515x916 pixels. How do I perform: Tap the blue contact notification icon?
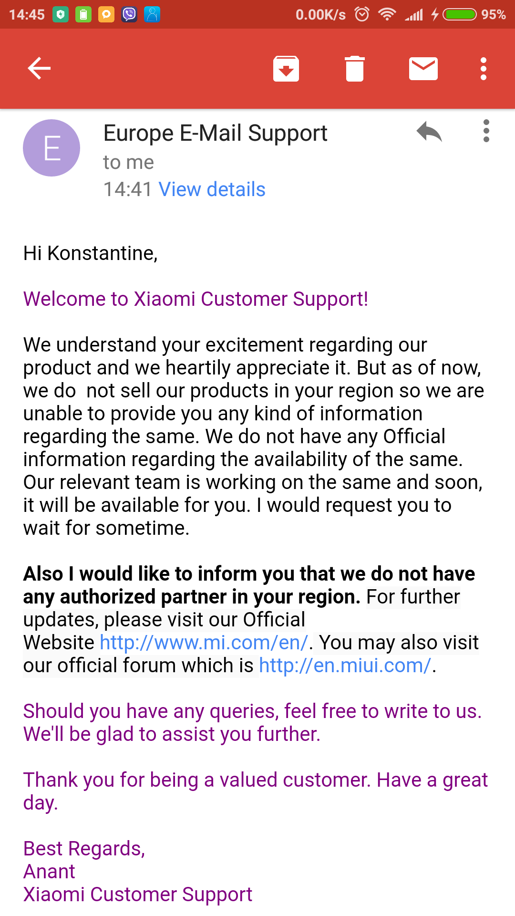(x=152, y=14)
